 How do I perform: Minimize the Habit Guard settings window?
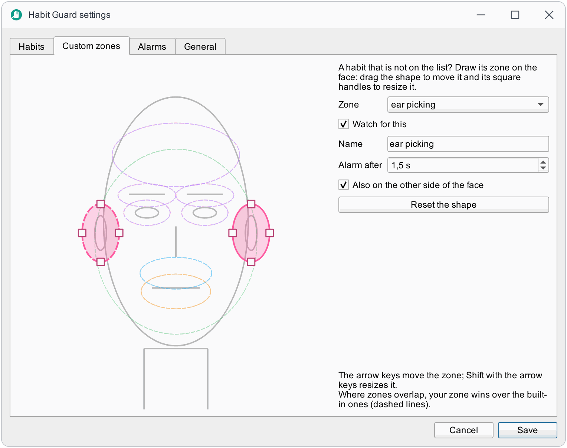(x=481, y=15)
